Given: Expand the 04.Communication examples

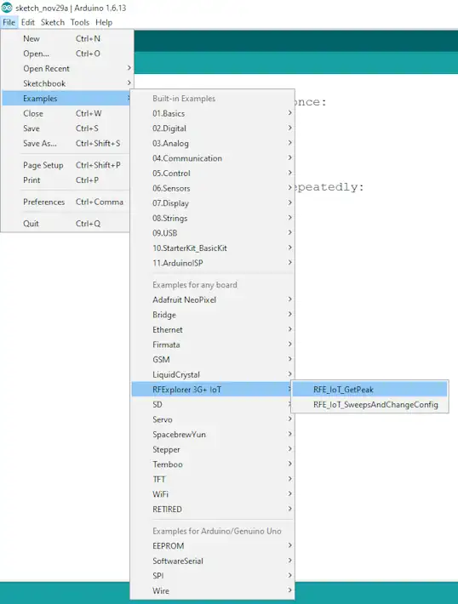Looking at the screenshot, I should coord(213,158).
